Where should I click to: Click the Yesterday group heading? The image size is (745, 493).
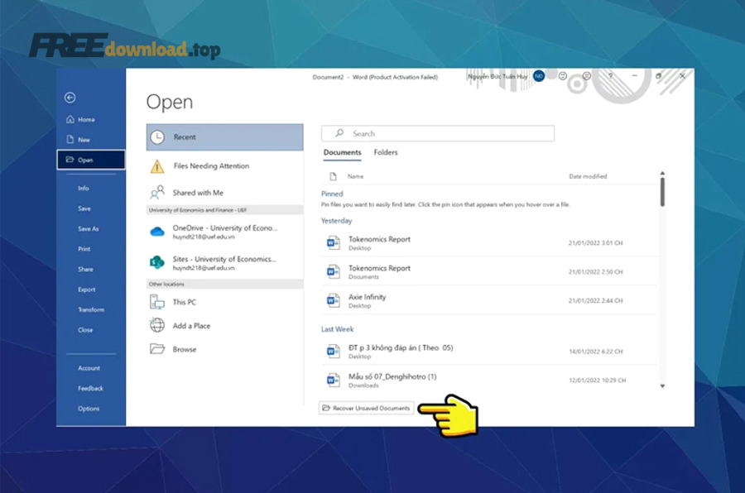(336, 221)
